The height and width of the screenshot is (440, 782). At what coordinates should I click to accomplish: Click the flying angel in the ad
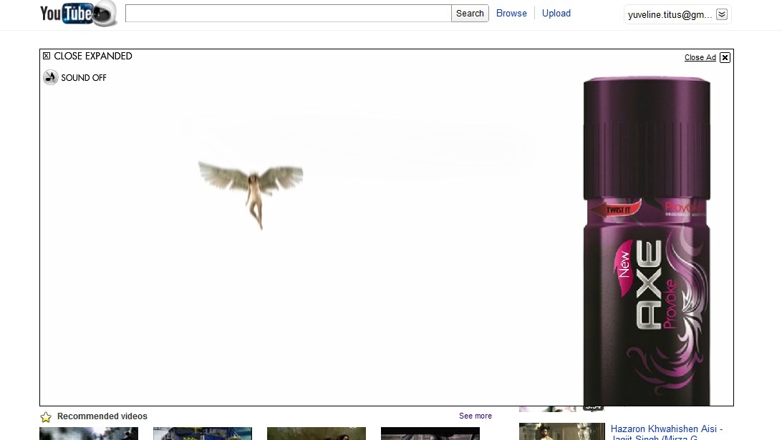pyautogui.click(x=251, y=194)
